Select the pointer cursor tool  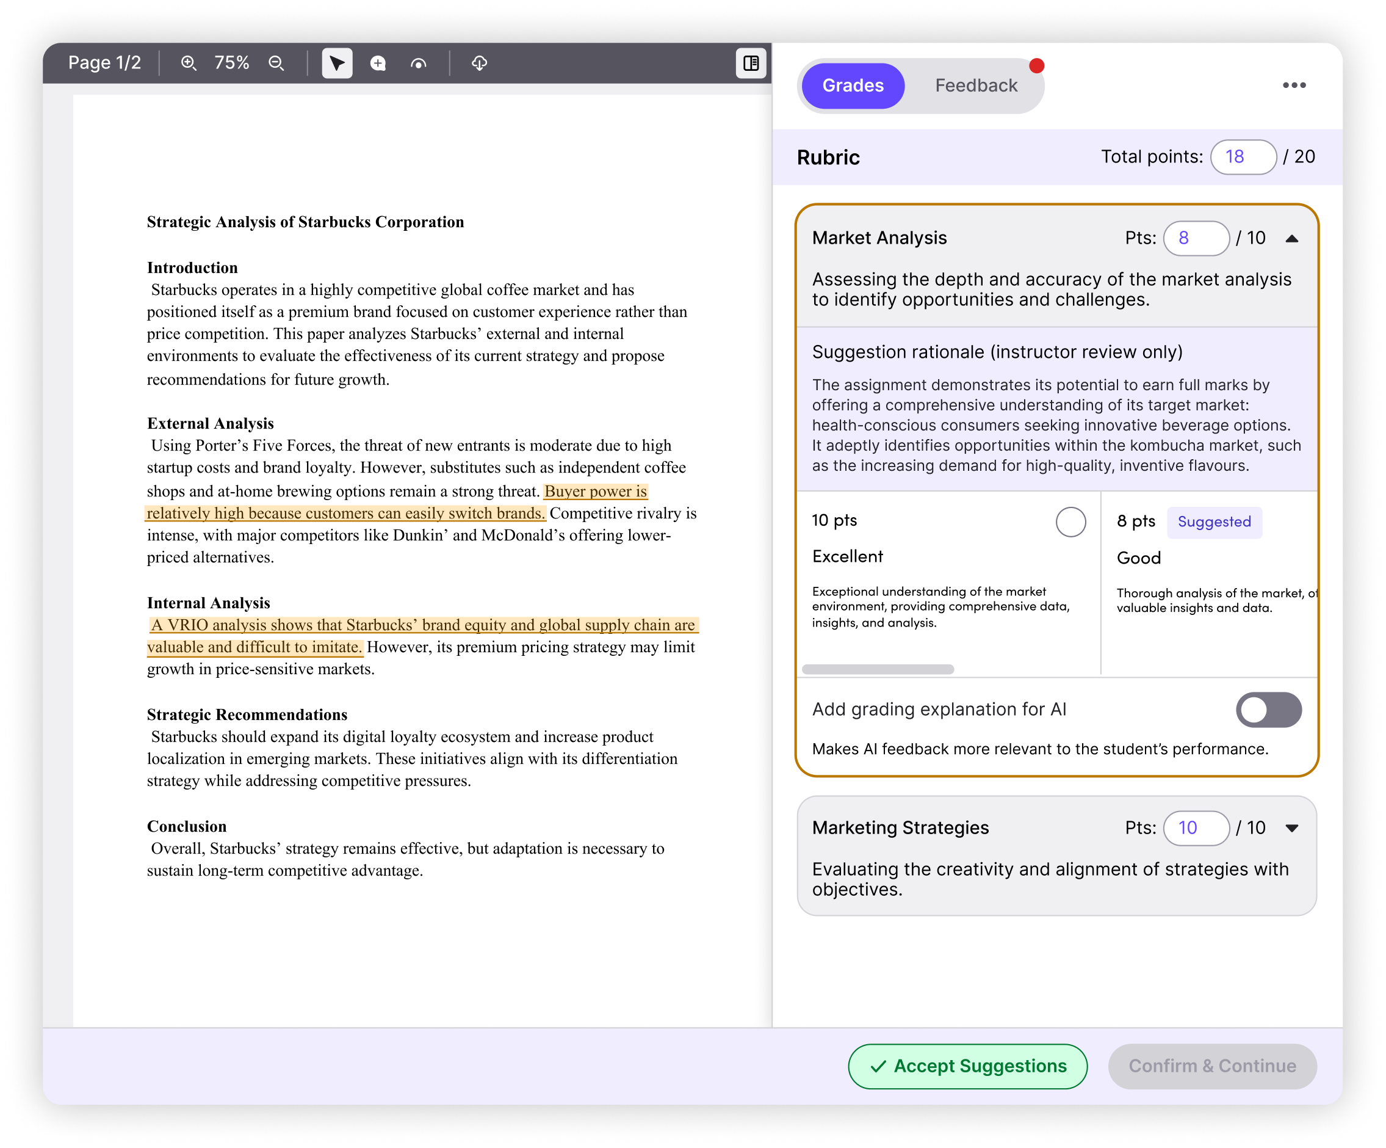[x=337, y=64]
